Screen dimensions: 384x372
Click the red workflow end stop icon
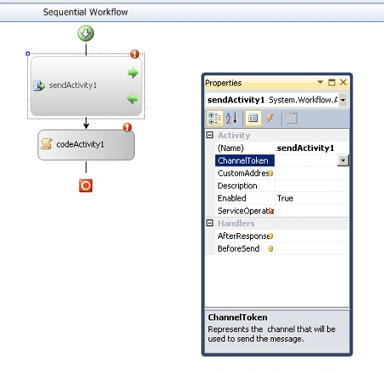pos(85,186)
